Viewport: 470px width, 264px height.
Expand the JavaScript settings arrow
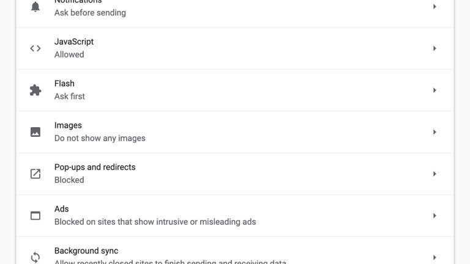point(435,48)
